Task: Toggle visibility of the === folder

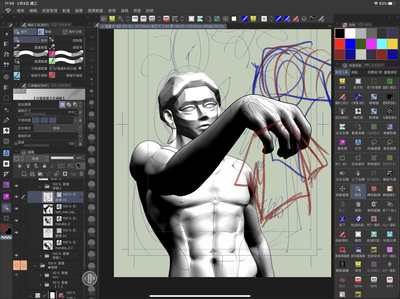Action: [16, 275]
